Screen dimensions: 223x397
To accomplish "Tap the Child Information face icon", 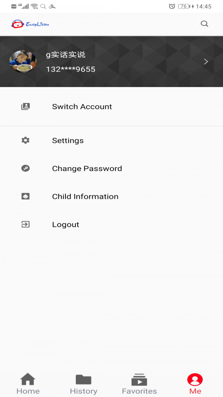I will pyautogui.click(x=25, y=196).
